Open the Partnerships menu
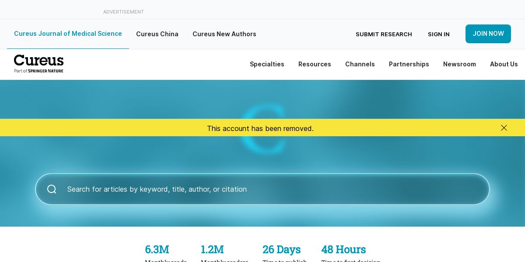Screen dimensions: 525x262 click(x=409, y=64)
